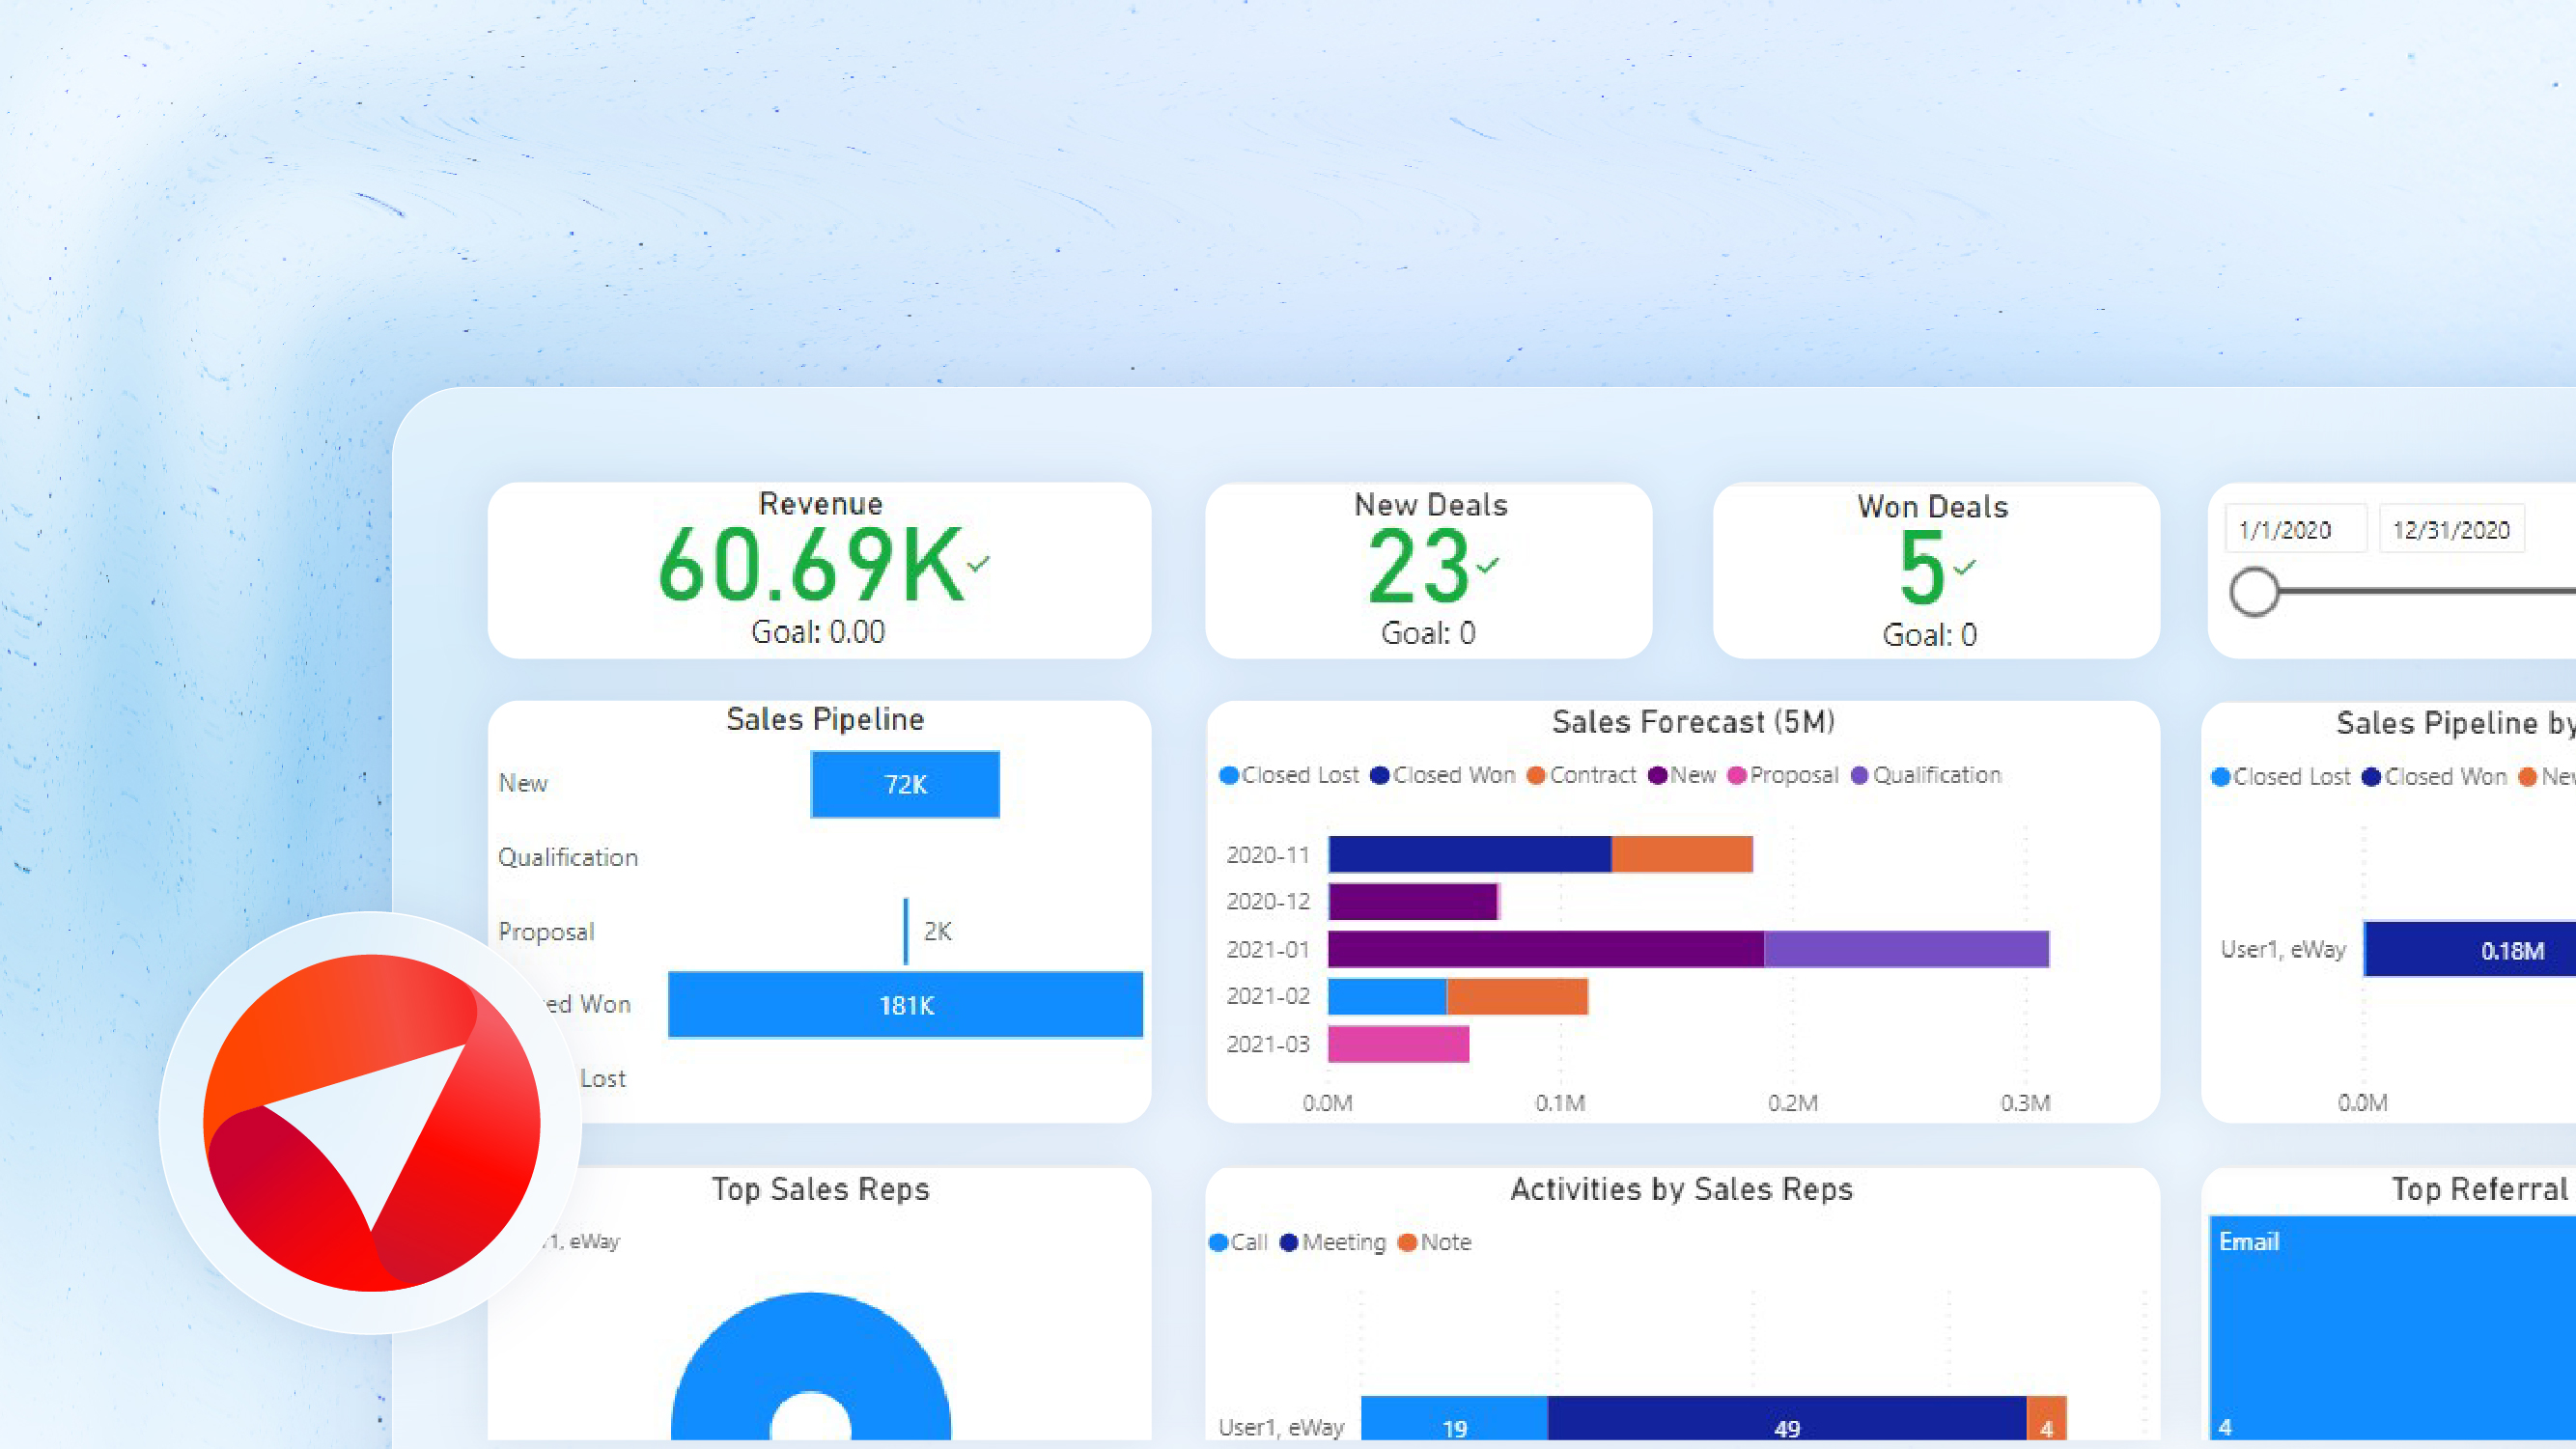Image resolution: width=2576 pixels, height=1449 pixels.
Task: Click the start date field 1/1/2020
Action: tap(2295, 529)
